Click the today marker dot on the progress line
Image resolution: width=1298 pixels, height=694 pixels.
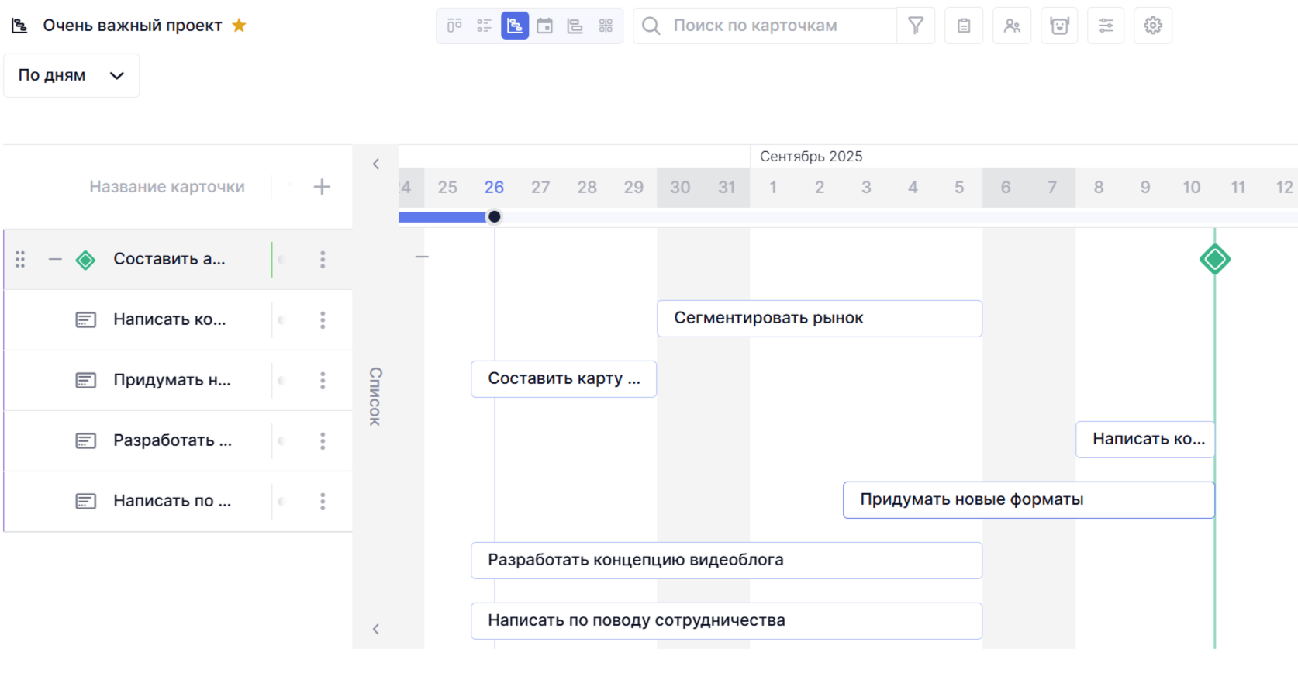[494, 217]
